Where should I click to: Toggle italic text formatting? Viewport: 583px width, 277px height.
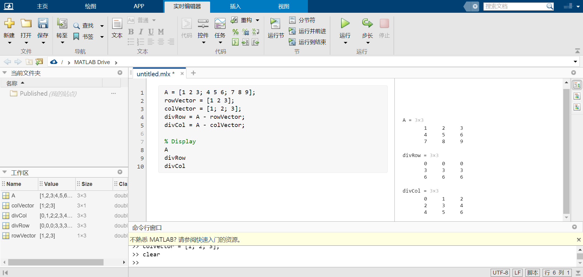[x=141, y=32]
